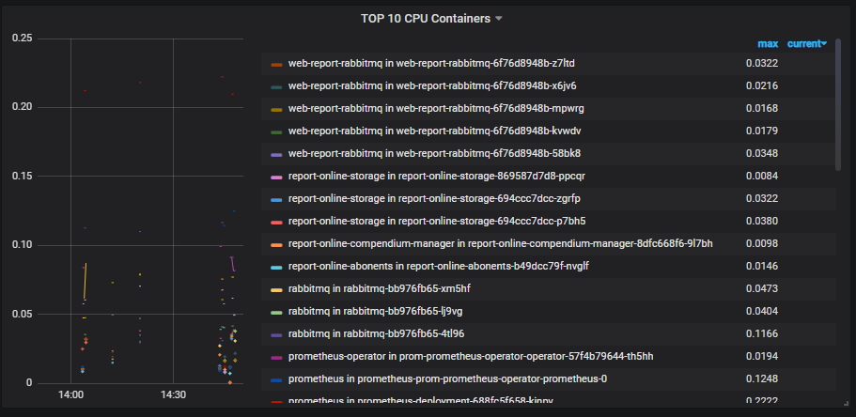Click the 14:00 x-axis time label
Image resolution: width=856 pixels, height=417 pixels.
pos(70,395)
